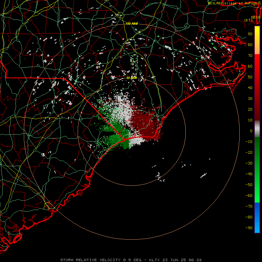This screenshot has height=262, width=262.
Task: Select the -70 knot scale label
Action: tap(249, 206)
